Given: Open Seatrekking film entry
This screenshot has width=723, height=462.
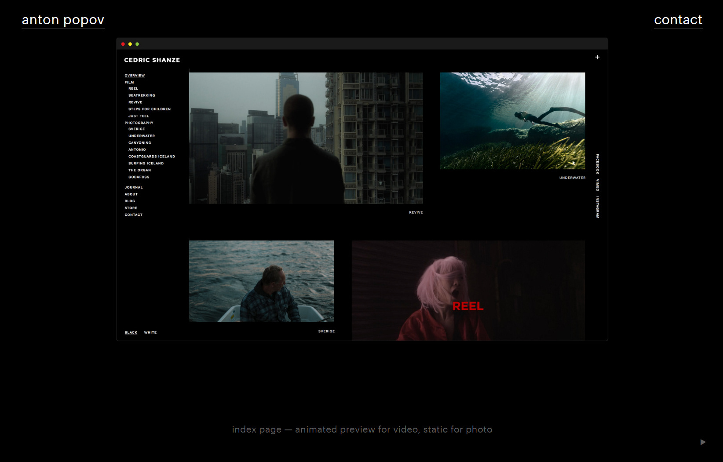Looking at the screenshot, I should (142, 95).
